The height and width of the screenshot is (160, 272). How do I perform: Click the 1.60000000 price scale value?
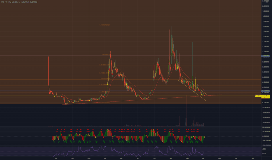click(x=266, y=26)
